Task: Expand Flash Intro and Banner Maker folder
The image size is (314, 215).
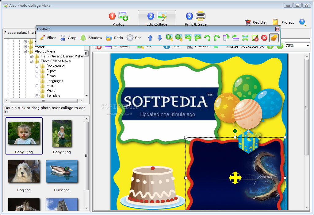Action: (31, 56)
